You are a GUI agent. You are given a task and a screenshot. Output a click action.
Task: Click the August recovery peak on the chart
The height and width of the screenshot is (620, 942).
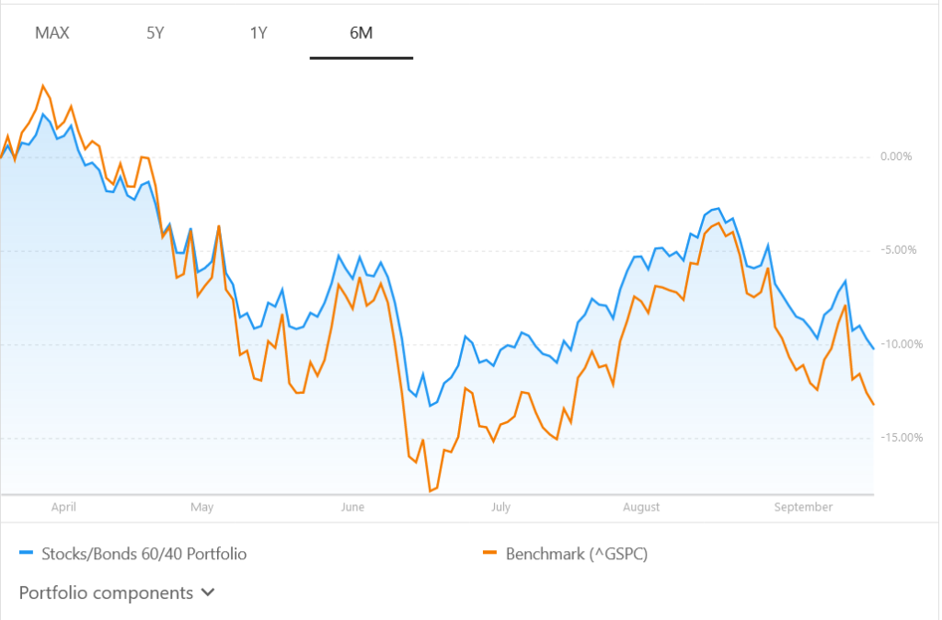point(716,207)
